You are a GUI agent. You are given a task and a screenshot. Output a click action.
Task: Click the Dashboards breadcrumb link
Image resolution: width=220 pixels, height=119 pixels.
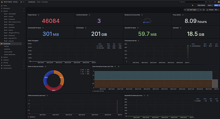point(32,2)
